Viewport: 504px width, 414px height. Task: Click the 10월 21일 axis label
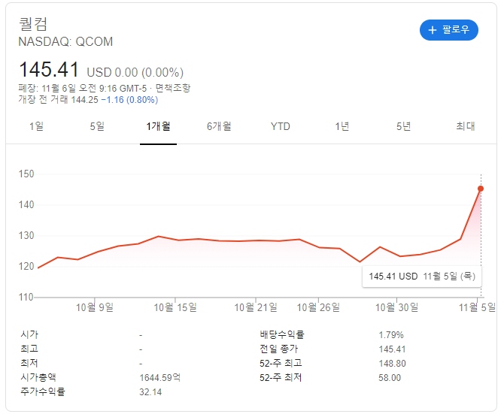pyautogui.click(x=256, y=307)
